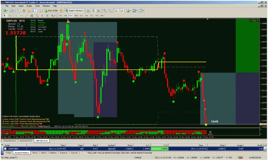Switch to the EURUSD,M15 chart tab
The height and width of the screenshot is (160, 268).
pos(10,141)
